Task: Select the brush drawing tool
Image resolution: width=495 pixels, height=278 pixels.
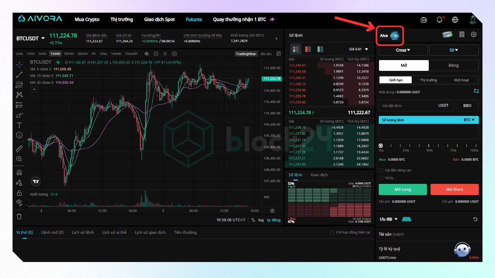Action: coord(19,115)
